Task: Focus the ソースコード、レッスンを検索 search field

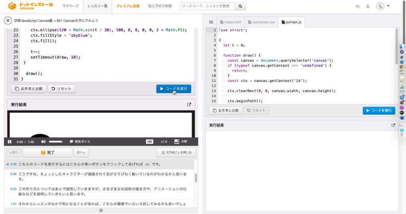Action: [207, 6]
